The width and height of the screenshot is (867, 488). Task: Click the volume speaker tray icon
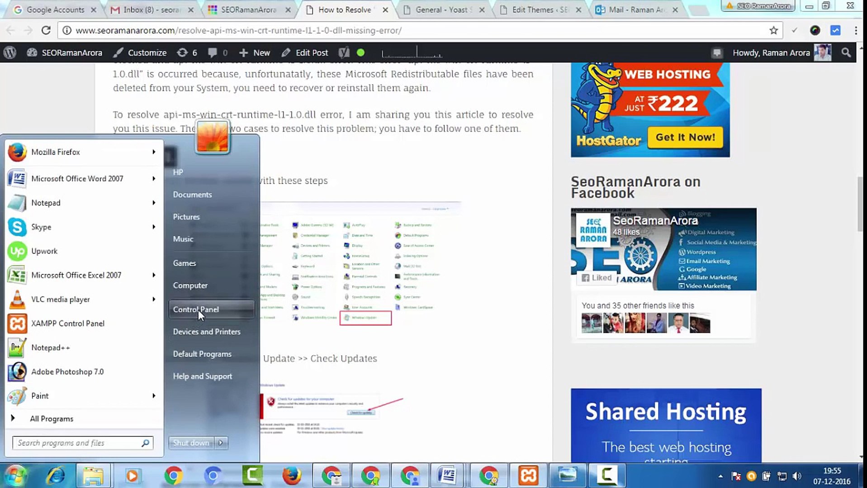click(797, 476)
